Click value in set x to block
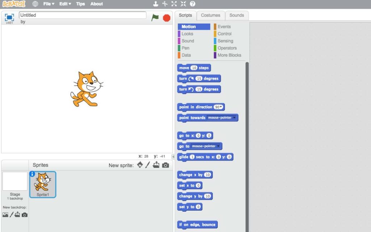371x232 pixels. pyautogui.click(x=198, y=186)
